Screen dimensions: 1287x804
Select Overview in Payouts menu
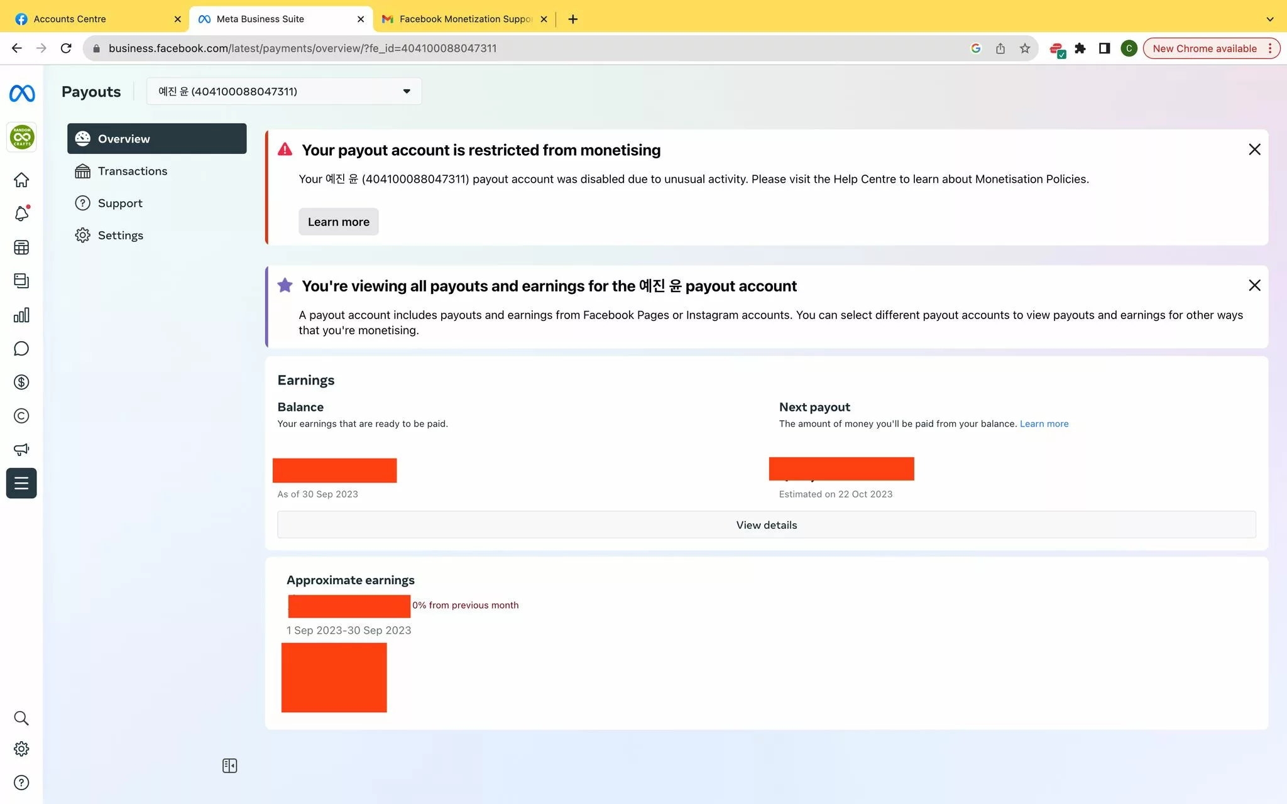(x=157, y=139)
